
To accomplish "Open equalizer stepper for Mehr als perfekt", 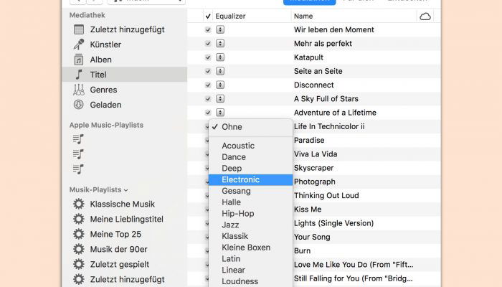I will coord(220,43).
